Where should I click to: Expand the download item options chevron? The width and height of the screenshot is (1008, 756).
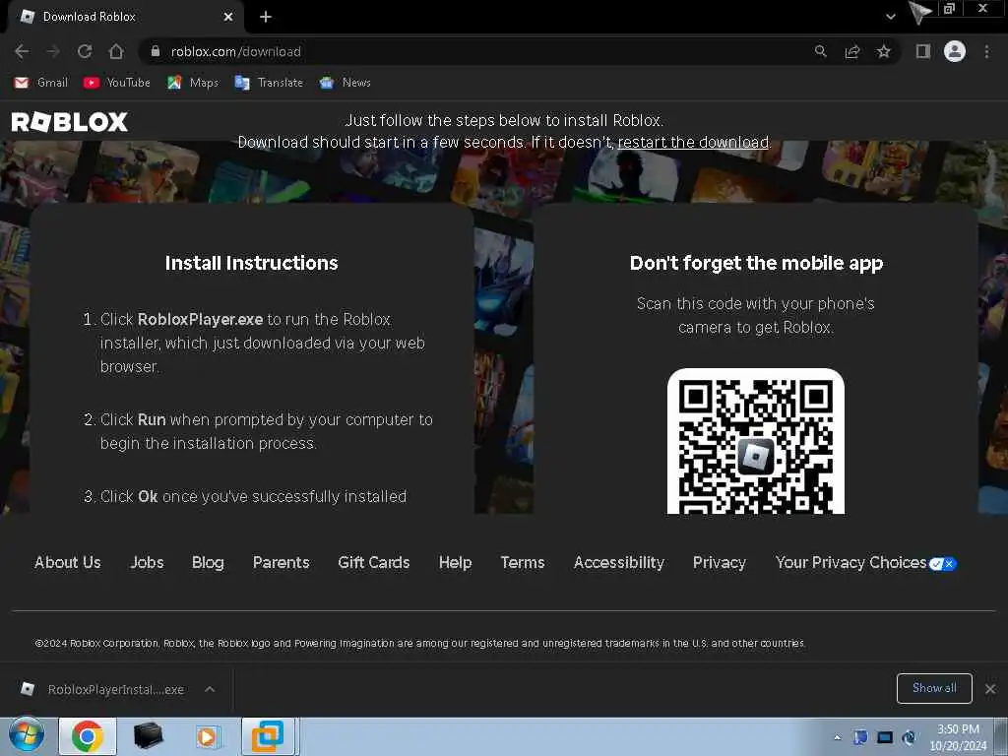pyautogui.click(x=210, y=689)
